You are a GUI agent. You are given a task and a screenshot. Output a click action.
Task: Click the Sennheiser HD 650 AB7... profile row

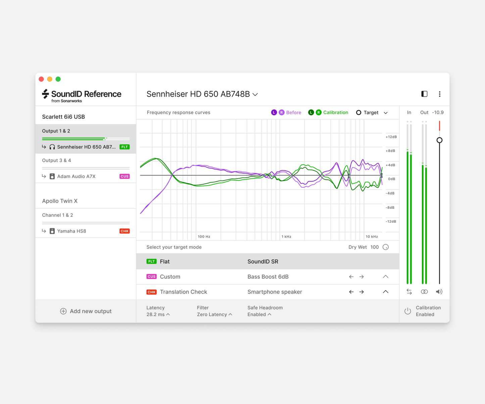pos(86,147)
